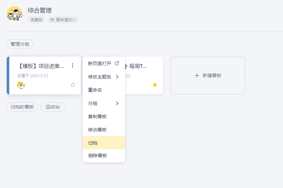Star the 【模板】项目进度 board

[x=73, y=85]
